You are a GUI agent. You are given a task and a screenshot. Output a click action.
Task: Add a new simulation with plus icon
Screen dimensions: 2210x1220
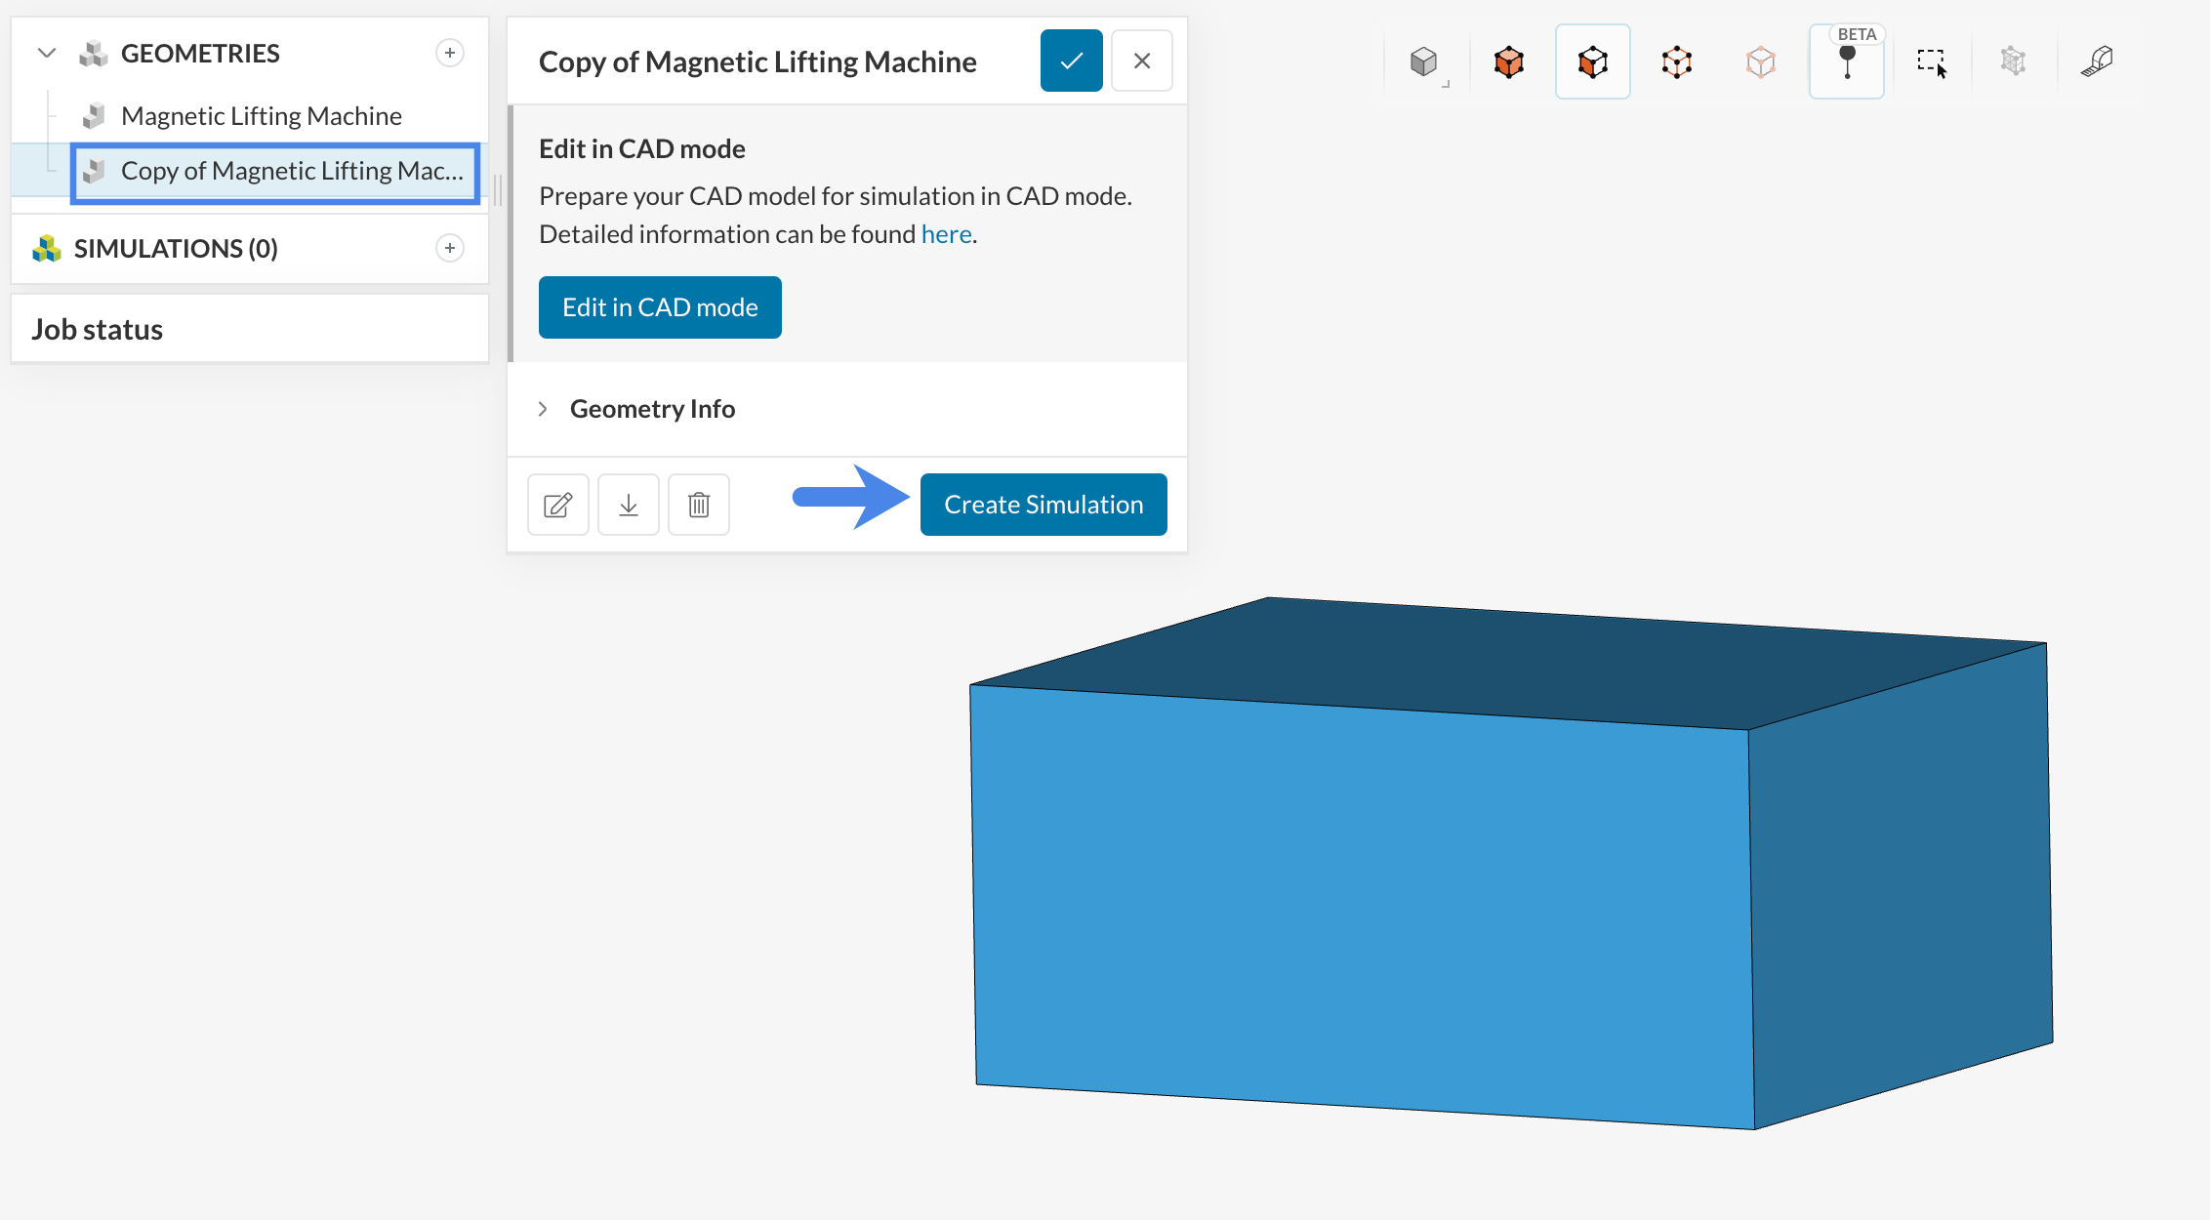click(449, 248)
